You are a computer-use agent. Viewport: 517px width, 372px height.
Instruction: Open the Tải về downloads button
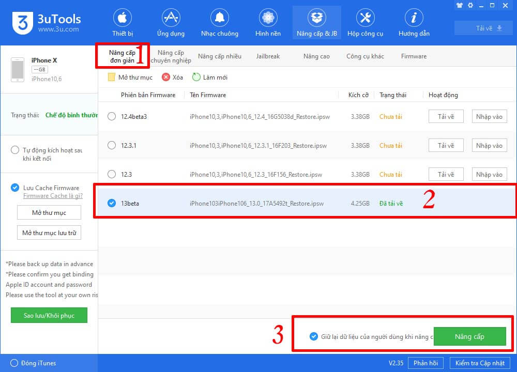pyautogui.click(x=484, y=28)
